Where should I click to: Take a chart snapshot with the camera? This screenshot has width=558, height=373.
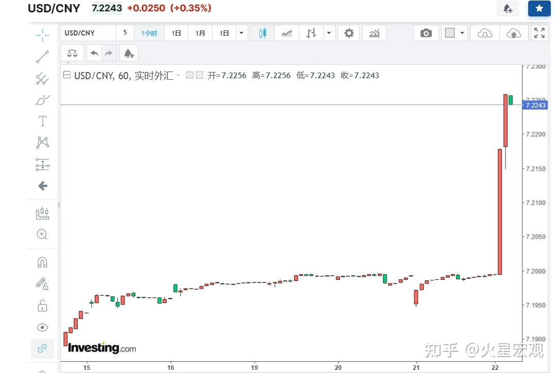click(426, 32)
